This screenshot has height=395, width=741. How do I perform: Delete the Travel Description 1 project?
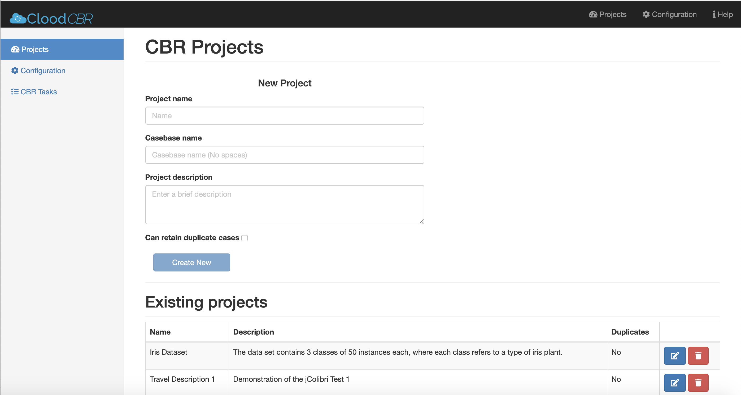[698, 383]
